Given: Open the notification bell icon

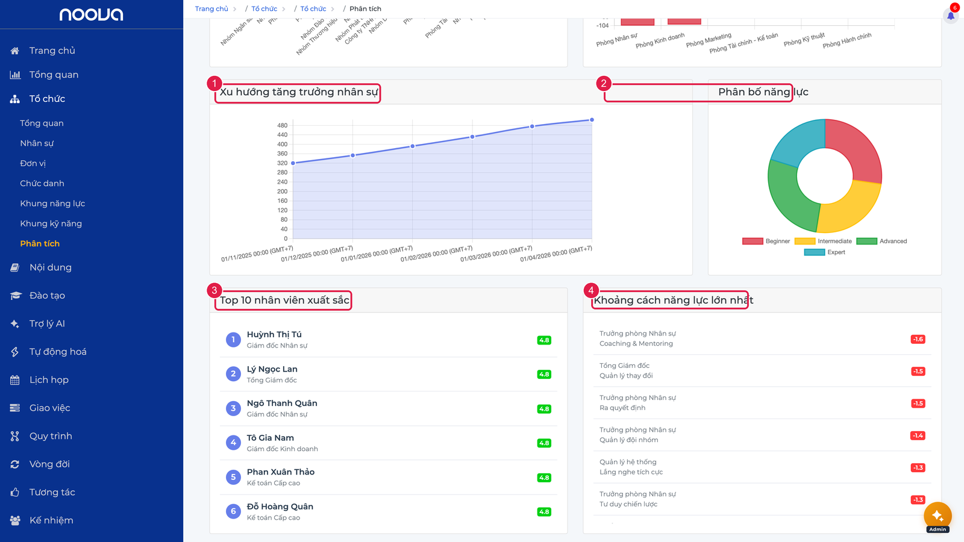Looking at the screenshot, I should (951, 16).
